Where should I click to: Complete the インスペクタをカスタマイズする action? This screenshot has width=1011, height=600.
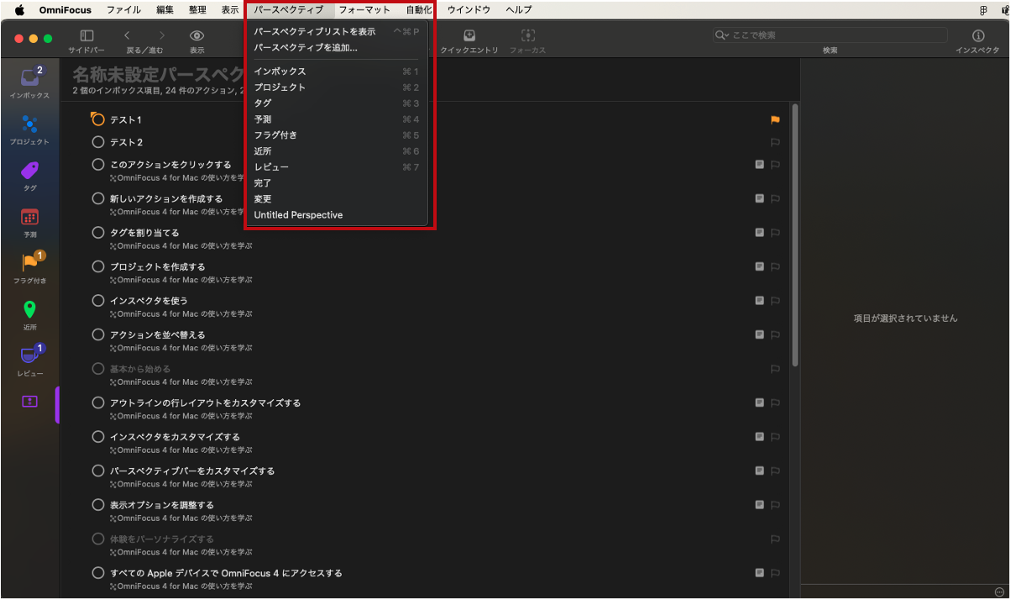point(98,437)
